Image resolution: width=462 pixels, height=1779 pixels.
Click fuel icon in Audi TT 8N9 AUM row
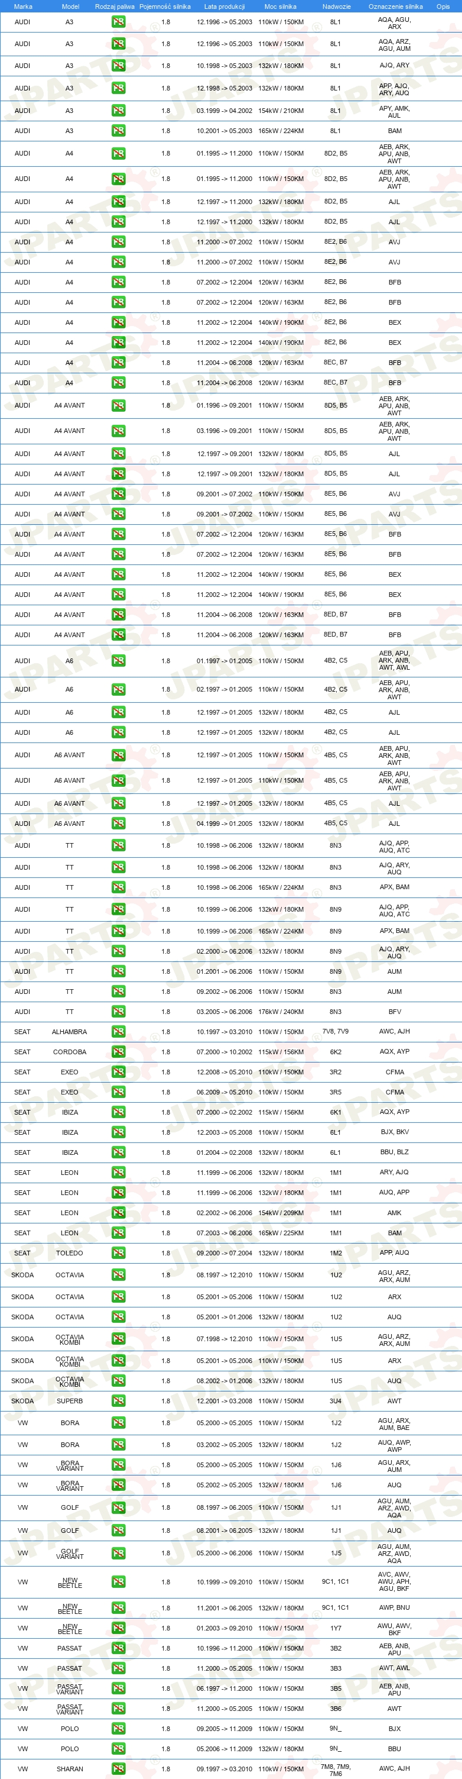click(x=119, y=971)
